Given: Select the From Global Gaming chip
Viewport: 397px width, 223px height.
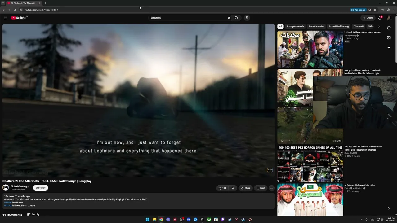Looking at the screenshot, I should click(x=339, y=27).
